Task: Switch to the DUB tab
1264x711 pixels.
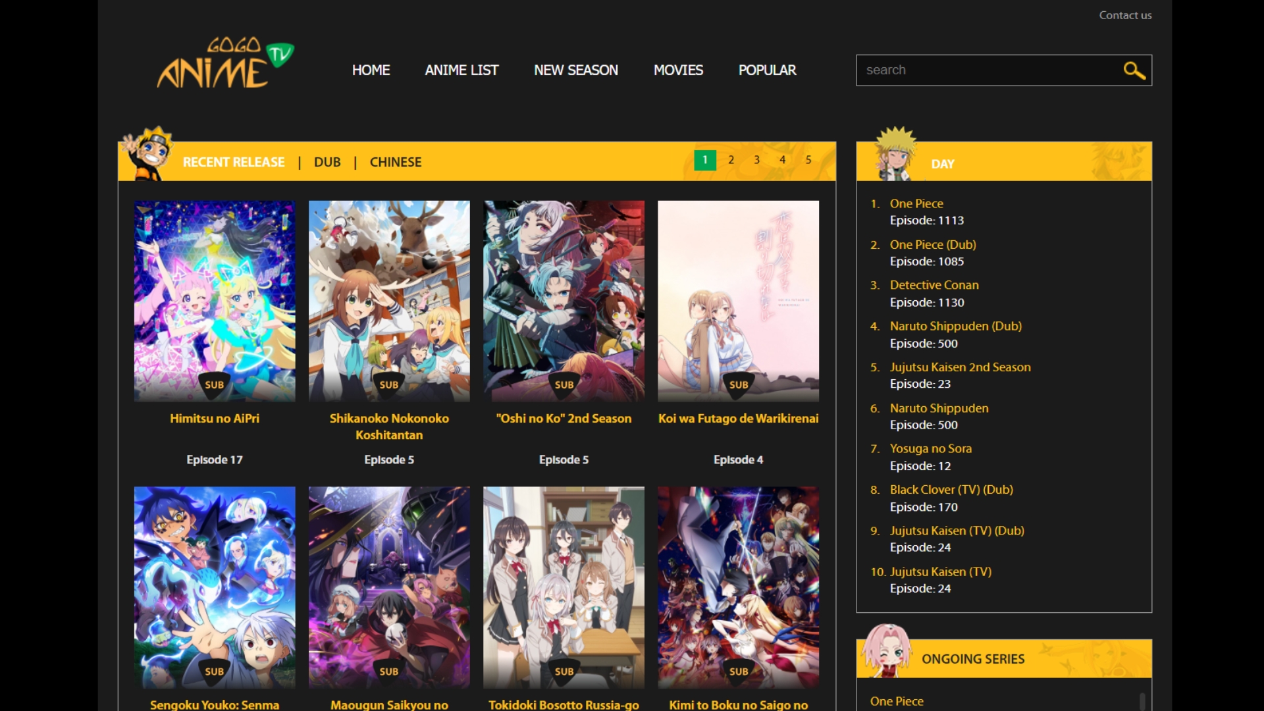Action: coord(327,162)
